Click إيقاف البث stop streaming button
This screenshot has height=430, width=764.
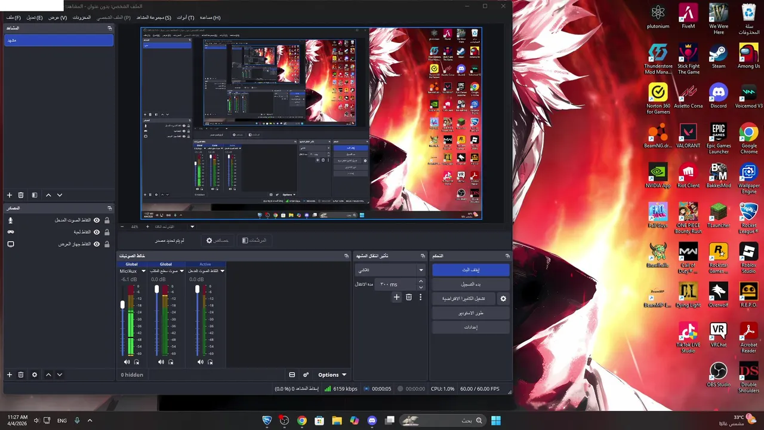pos(471,270)
